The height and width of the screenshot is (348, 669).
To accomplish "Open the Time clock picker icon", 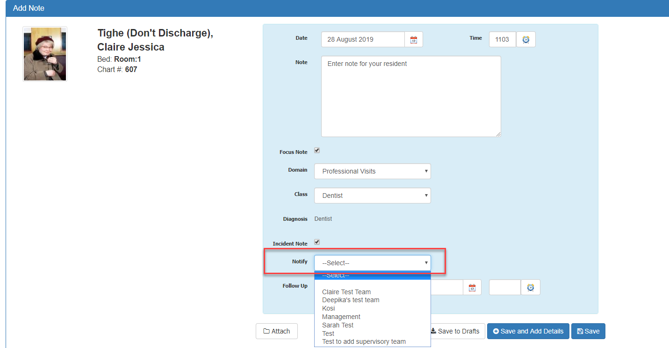I will coord(526,40).
